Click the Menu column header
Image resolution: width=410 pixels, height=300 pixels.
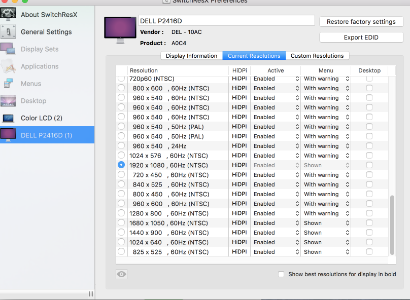(x=326, y=70)
